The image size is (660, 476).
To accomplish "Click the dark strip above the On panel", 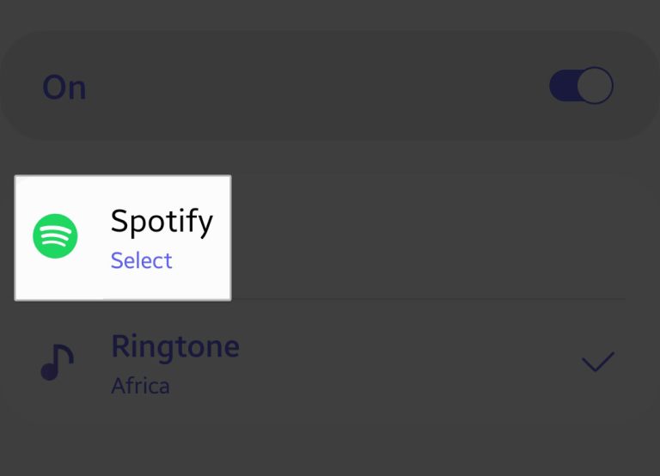I will 330,14.
